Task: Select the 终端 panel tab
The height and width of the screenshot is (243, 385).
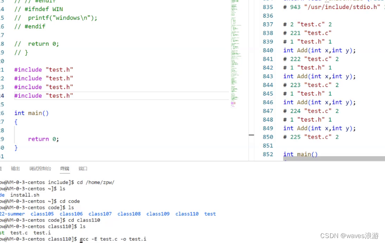Action: pyautogui.click(x=65, y=169)
